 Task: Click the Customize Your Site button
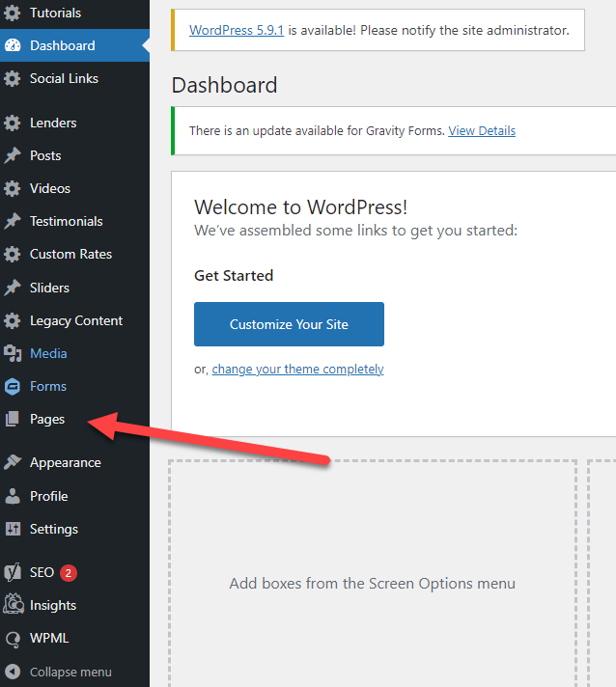pyautogui.click(x=289, y=324)
